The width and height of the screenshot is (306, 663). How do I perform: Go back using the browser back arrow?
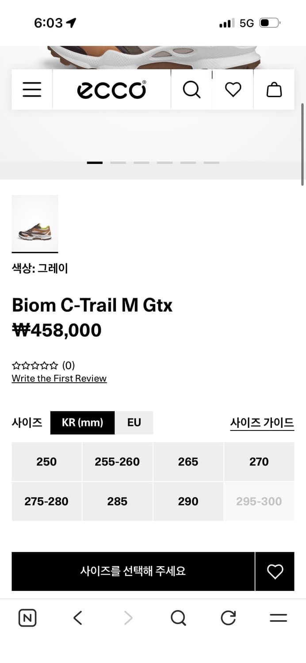pos(77,618)
